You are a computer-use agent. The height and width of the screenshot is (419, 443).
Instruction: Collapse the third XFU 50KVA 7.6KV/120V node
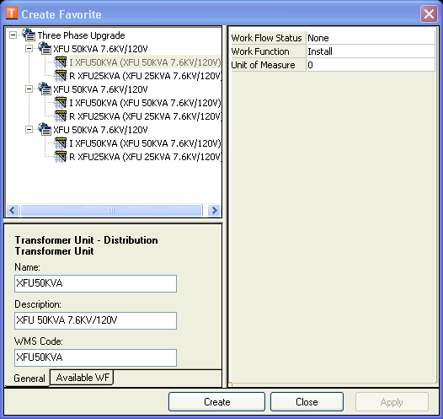[x=29, y=130]
